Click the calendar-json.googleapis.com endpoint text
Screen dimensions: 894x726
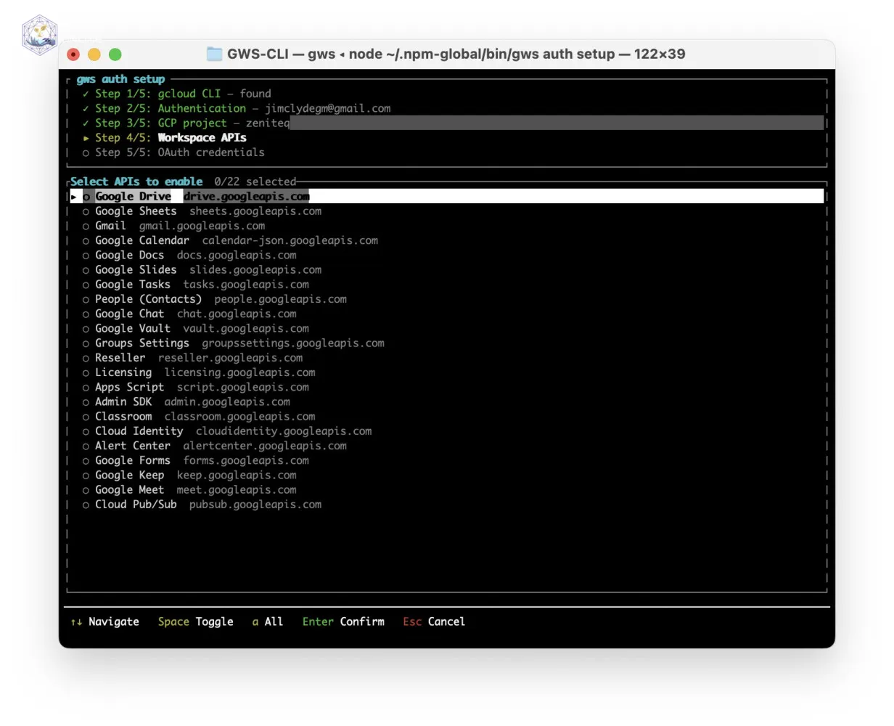tap(290, 240)
